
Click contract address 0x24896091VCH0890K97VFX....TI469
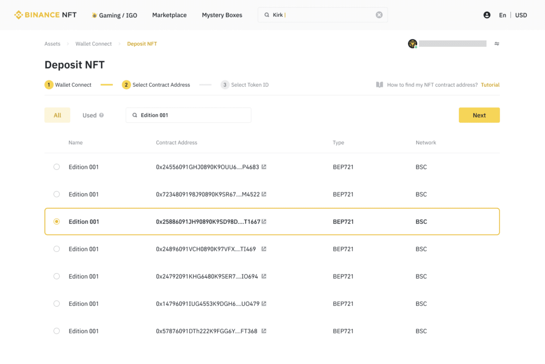[x=206, y=249]
